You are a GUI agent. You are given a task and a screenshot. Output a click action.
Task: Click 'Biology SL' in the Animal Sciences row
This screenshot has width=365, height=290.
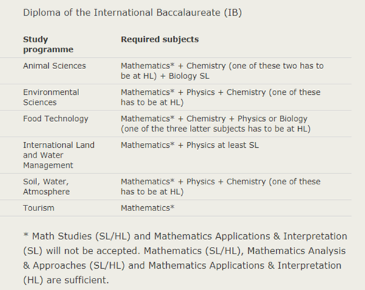point(189,76)
